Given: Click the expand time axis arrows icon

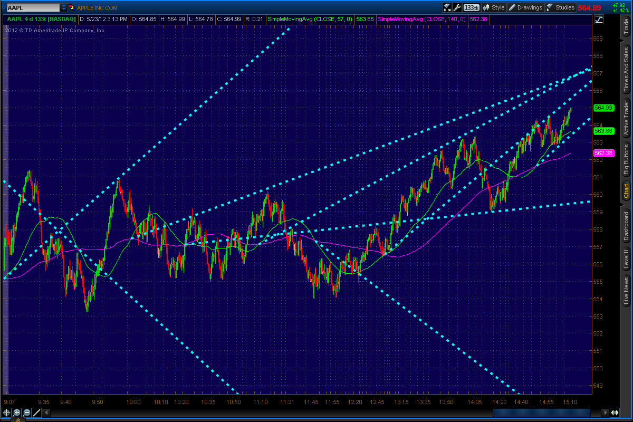Looking at the screenshot, I should click(614, 413).
